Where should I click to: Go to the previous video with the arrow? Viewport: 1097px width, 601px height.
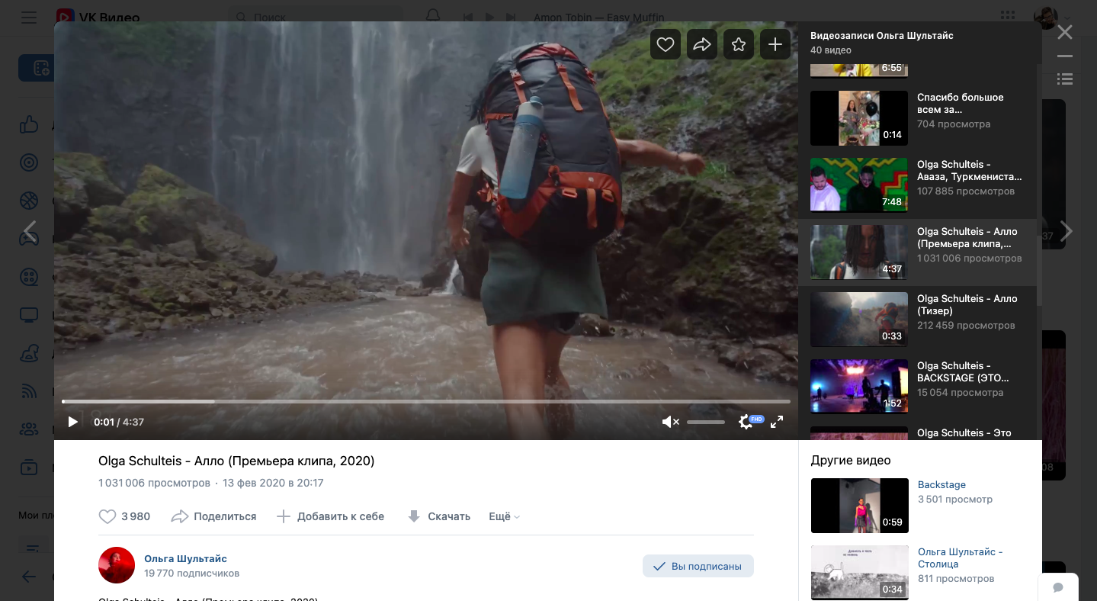(x=30, y=230)
